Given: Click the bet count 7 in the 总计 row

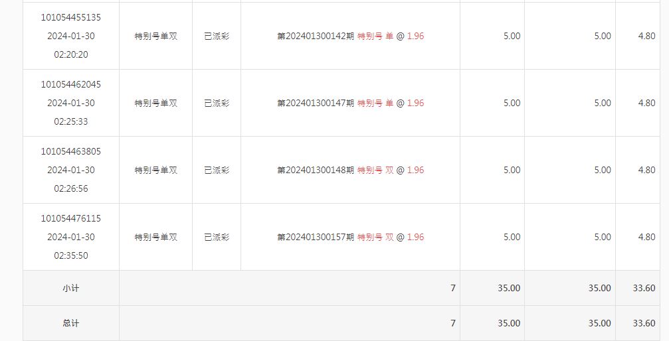Looking at the screenshot, I should 453,323.
